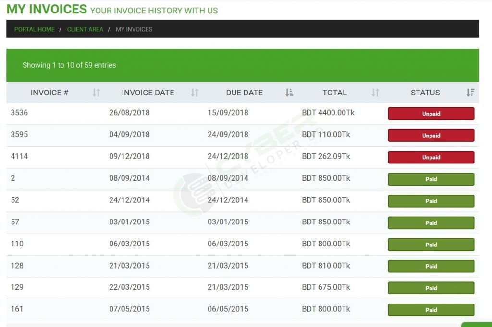Go to Client Area breadcrumb link
This screenshot has width=492, height=327.
pos(85,29)
